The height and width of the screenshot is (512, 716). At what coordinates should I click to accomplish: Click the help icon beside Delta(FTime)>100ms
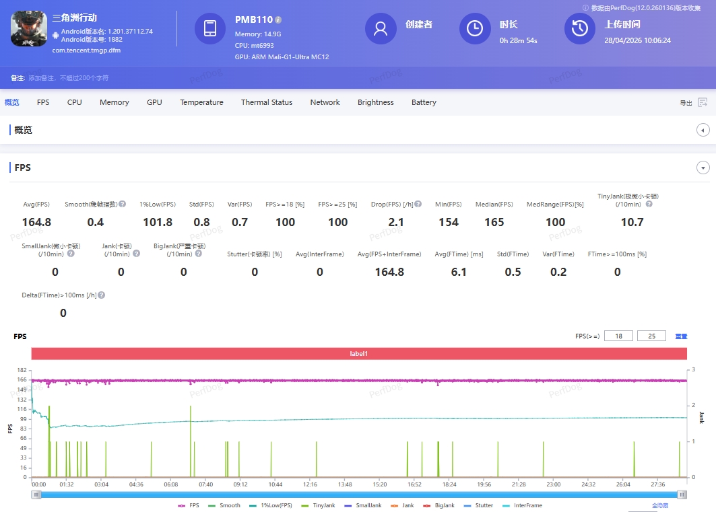pos(102,295)
